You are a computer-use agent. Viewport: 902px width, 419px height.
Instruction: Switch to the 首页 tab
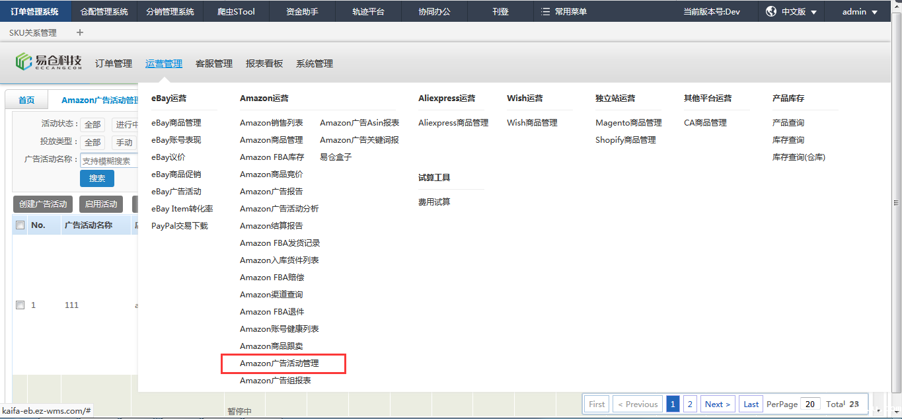(x=26, y=100)
